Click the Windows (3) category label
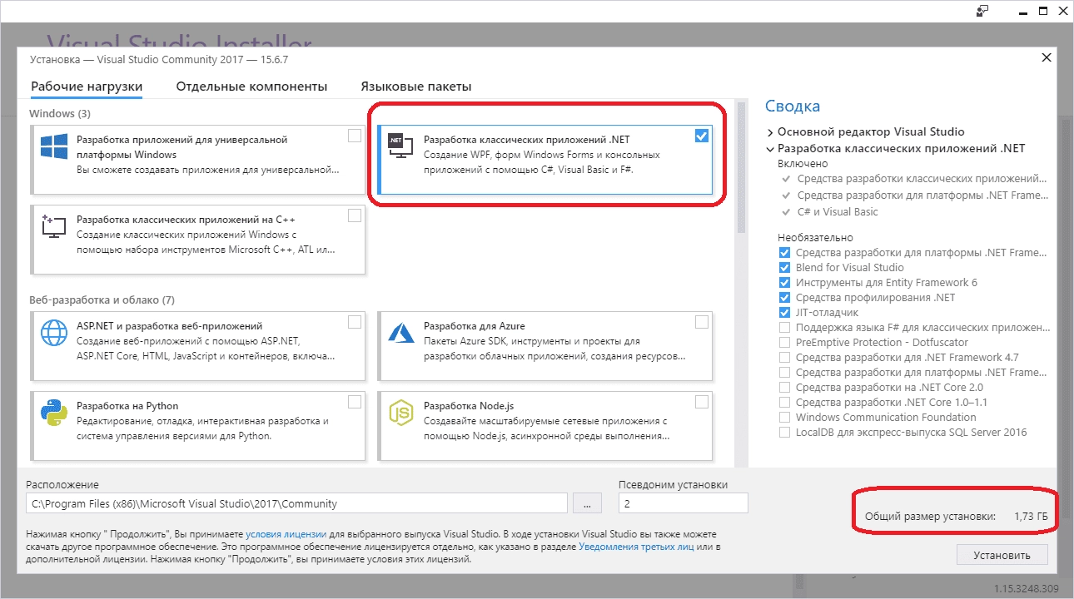Image resolution: width=1074 pixels, height=599 pixels. [x=60, y=113]
